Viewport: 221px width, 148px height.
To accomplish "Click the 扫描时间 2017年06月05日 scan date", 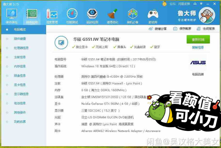I will pyautogui.click(x=136, y=59).
